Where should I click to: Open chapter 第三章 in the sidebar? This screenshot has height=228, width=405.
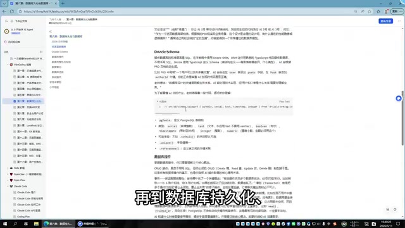29,83
